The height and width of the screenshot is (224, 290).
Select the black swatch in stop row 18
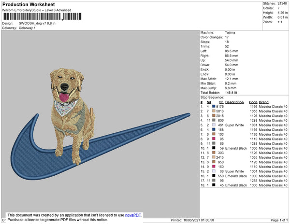click(x=214, y=185)
